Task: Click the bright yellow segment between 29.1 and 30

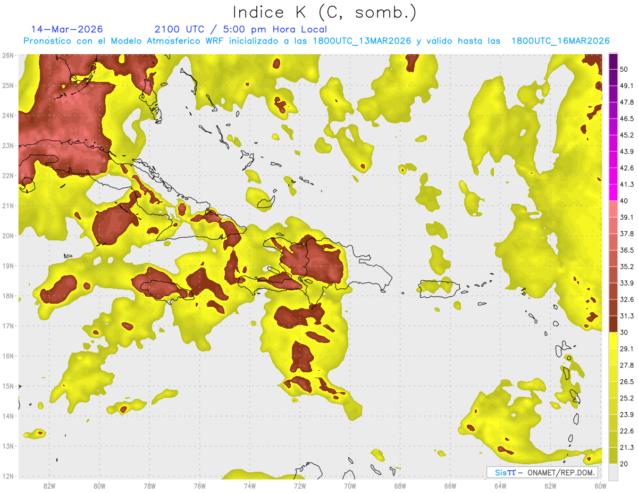Action: (x=612, y=340)
